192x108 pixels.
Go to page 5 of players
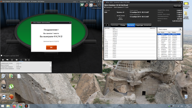click(176, 58)
